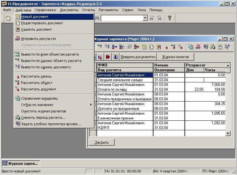Viewport: 237px width, 175px height.
Task: Click the find next icon after the search box
Action: [x=152, y=18]
